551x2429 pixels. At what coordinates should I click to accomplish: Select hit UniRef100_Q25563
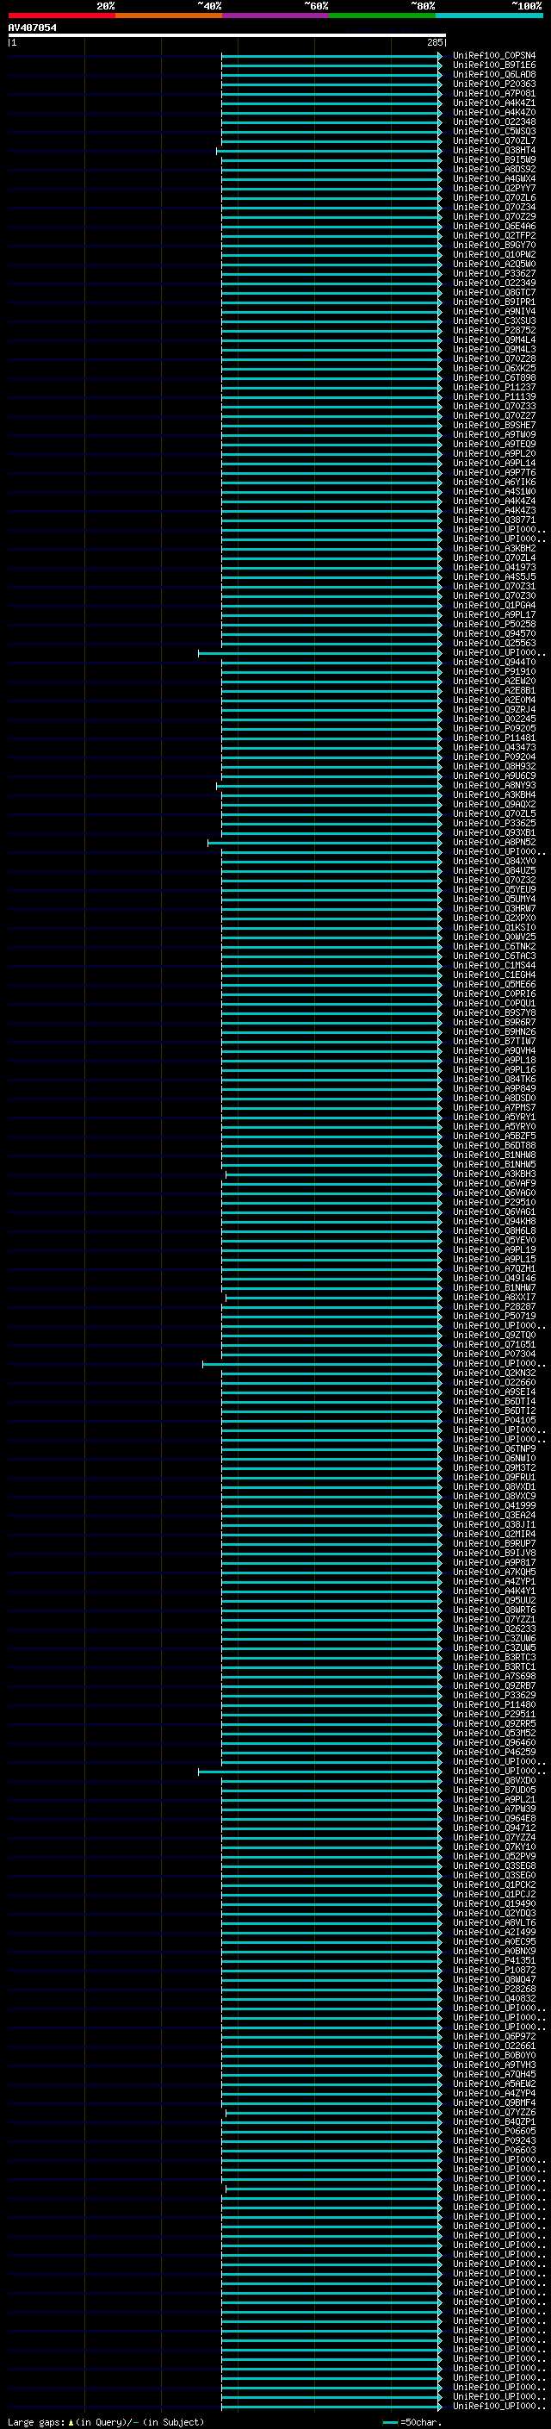click(x=494, y=643)
